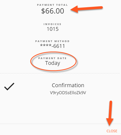
Task: Click the CLOSE button
Action: [x=112, y=131]
